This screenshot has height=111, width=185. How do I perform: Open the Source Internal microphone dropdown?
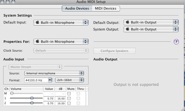(54, 73)
